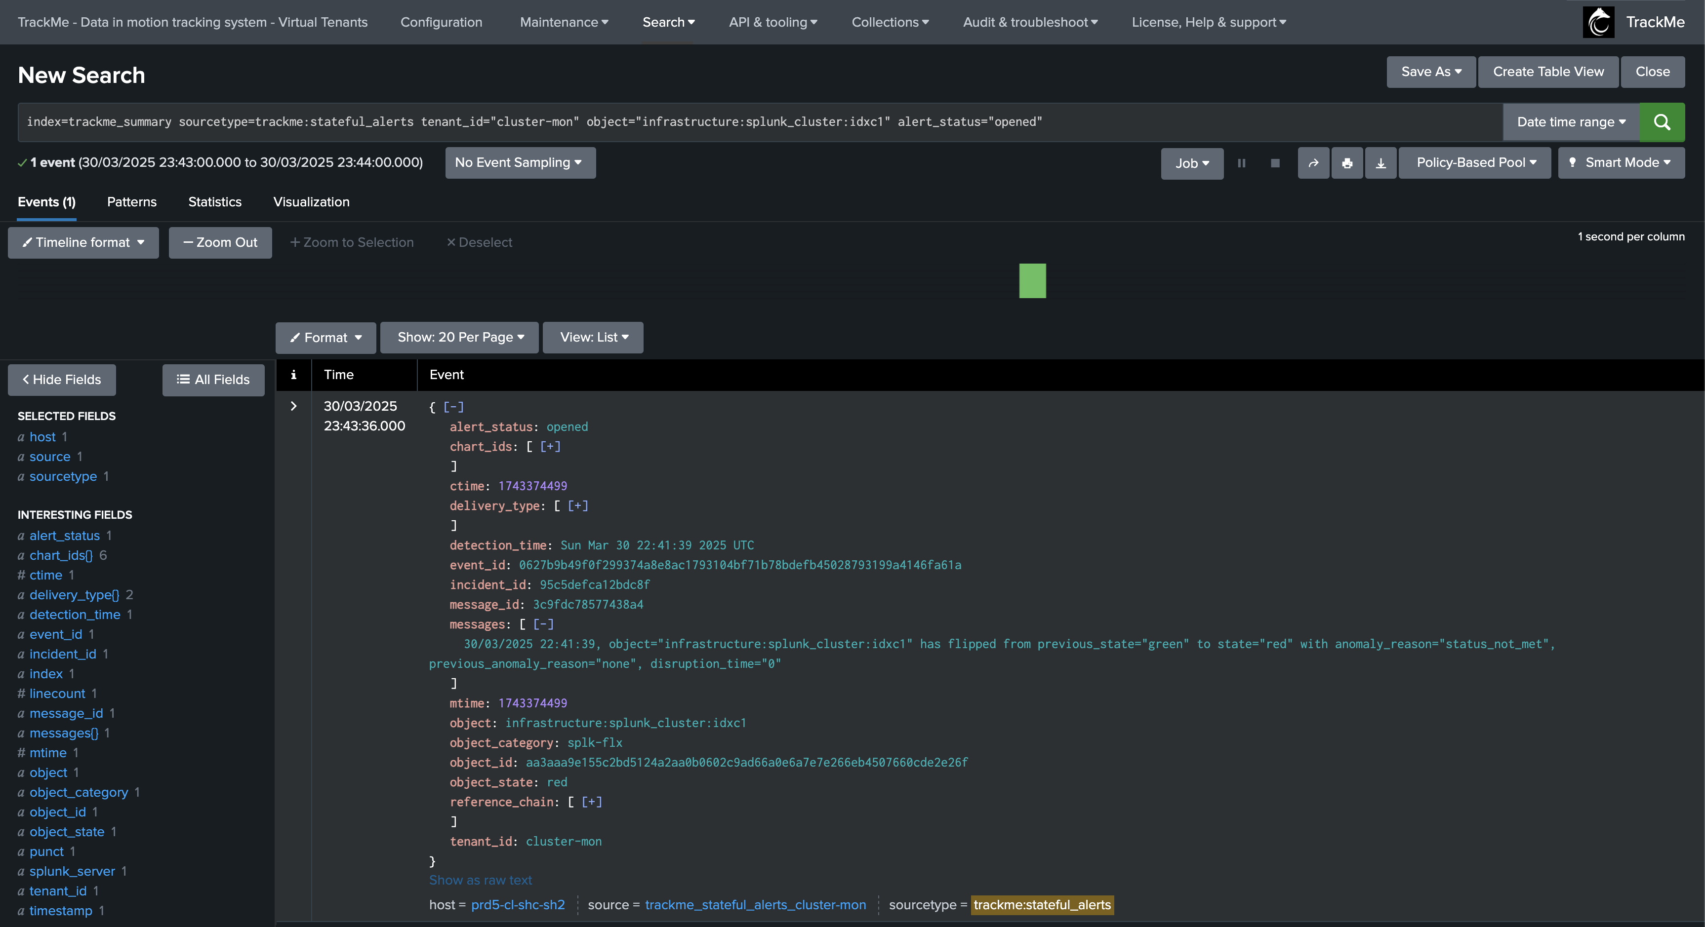Click the event_id hash value

click(x=740, y=565)
